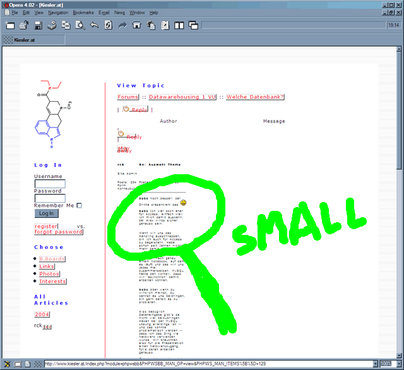Click the Cascade windows toolbar icon
This screenshot has width=404, height=370.
pyautogui.click(x=193, y=26)
